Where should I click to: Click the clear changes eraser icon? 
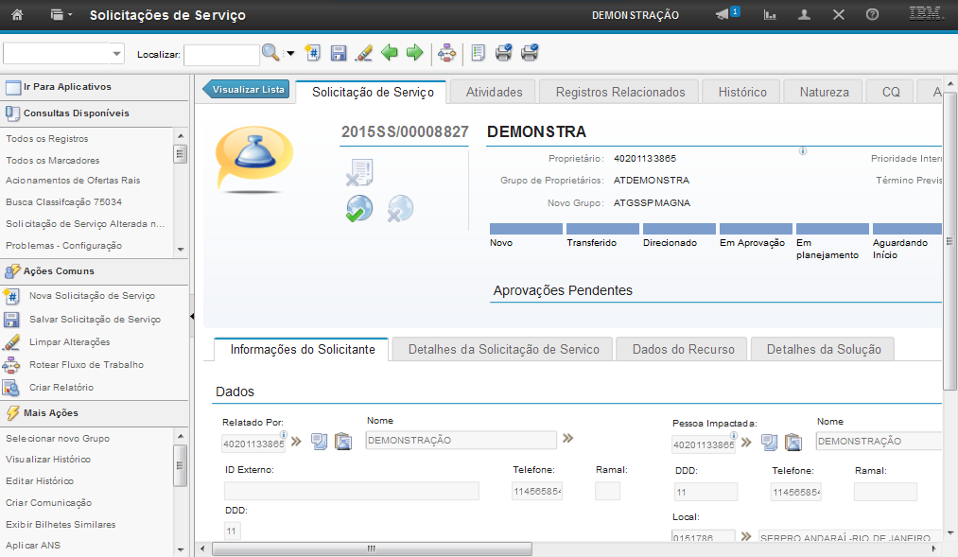363,53
